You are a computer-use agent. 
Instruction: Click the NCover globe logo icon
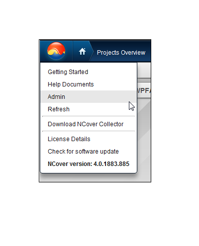pyautogui.click(x=56, y=51)
